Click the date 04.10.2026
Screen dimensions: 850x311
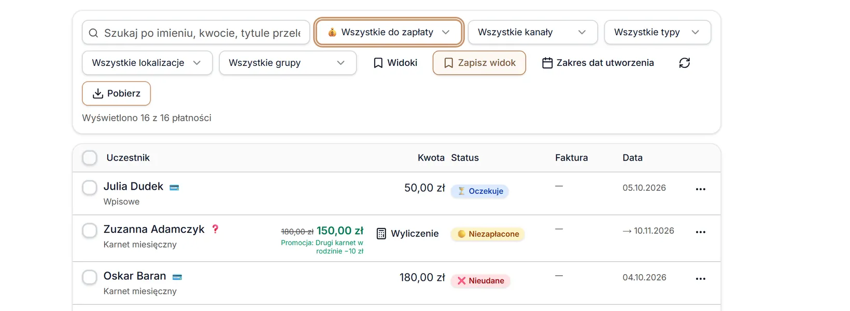644,277
